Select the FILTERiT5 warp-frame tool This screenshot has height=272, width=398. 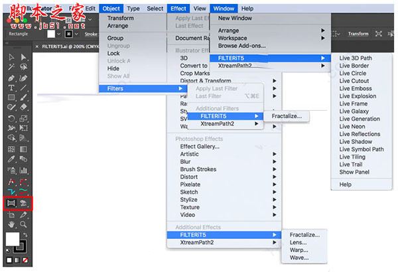coord(11,203)
